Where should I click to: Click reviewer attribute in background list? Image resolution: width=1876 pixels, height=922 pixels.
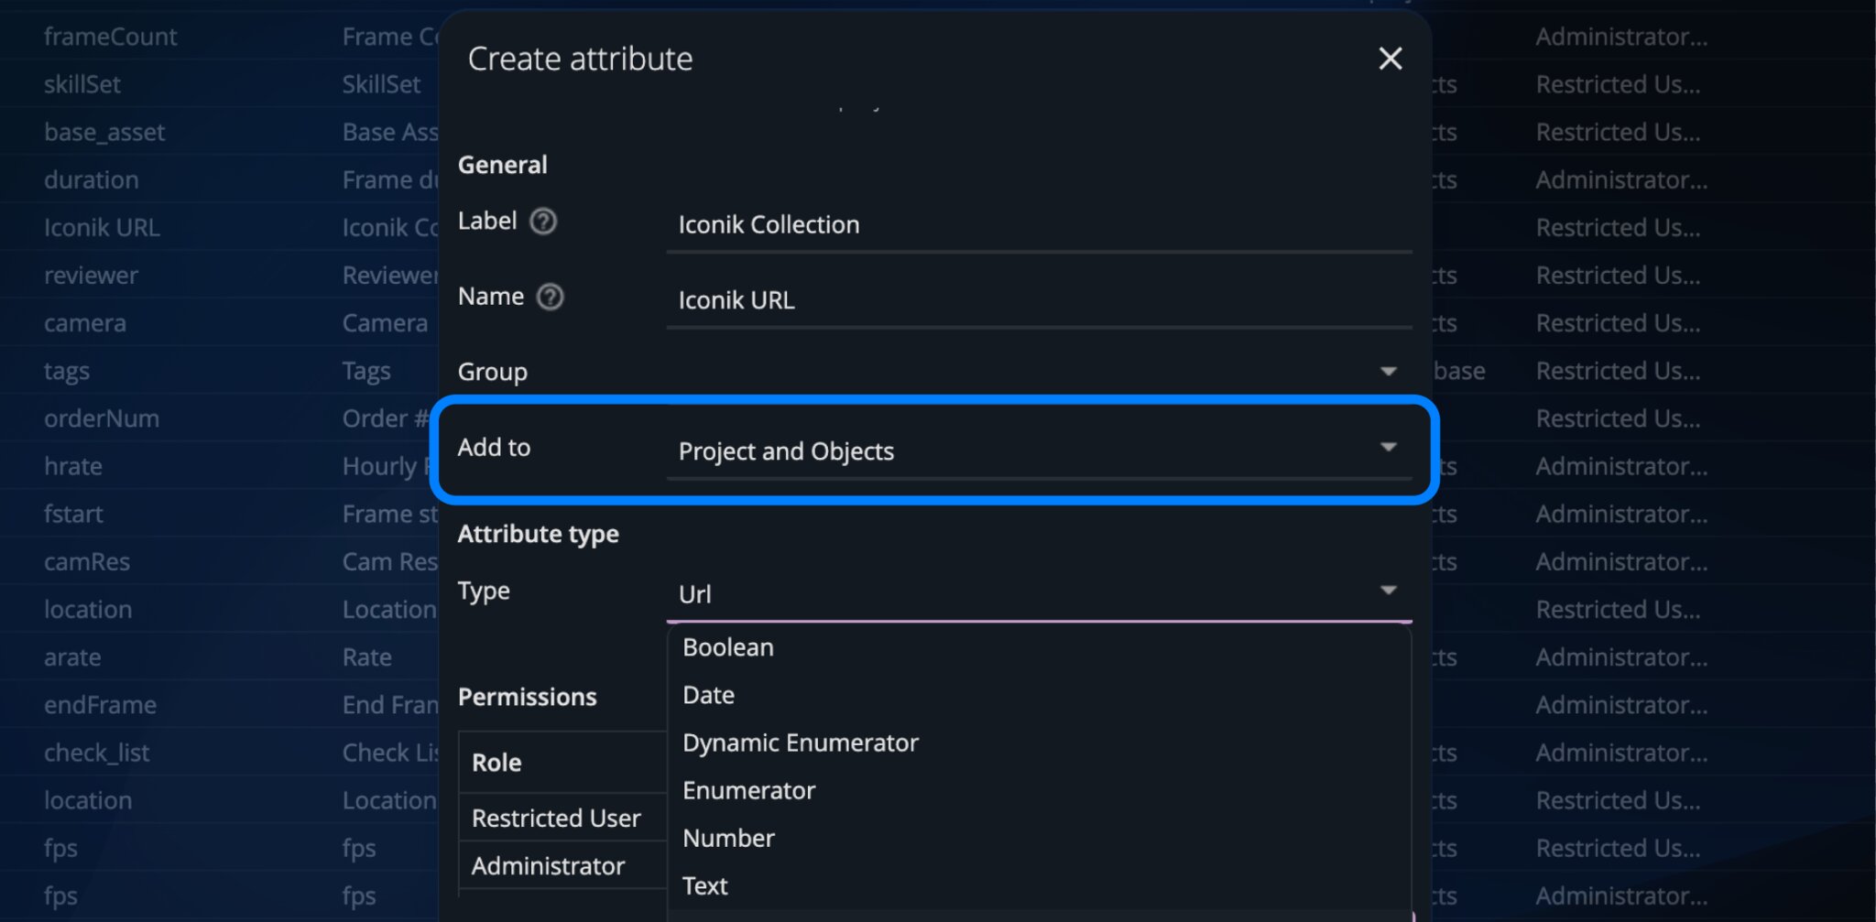91,275
